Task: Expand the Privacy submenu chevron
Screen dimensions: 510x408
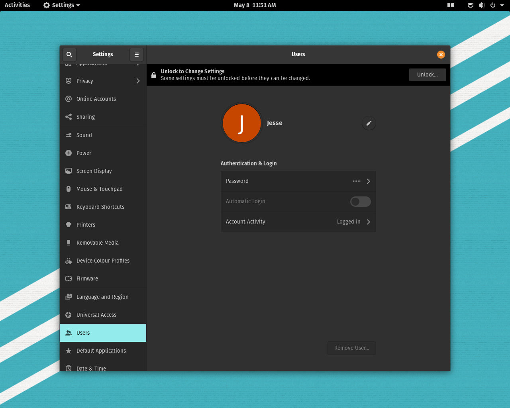Action: tap(138, 81)
